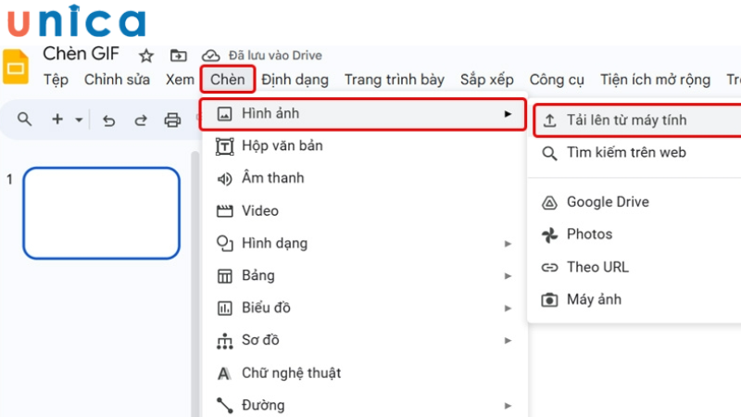Screen dimensions: 741x417
Task: Select Theo URL option
Action: [x=635, y=267]
